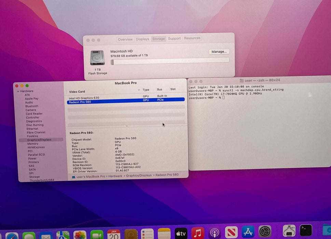Click the Slot column header
Screen dimensions: 331x239
click(173, 89)
